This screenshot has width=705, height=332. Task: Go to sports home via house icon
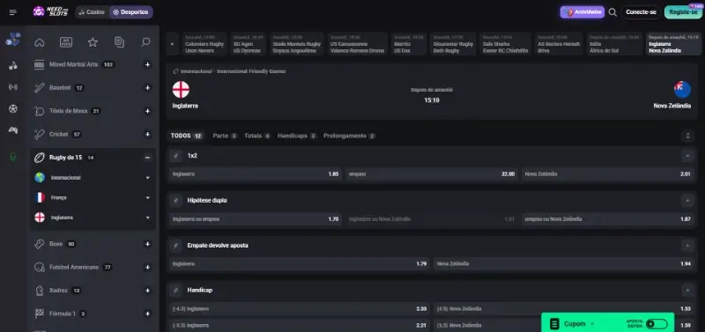pos(40,42)
